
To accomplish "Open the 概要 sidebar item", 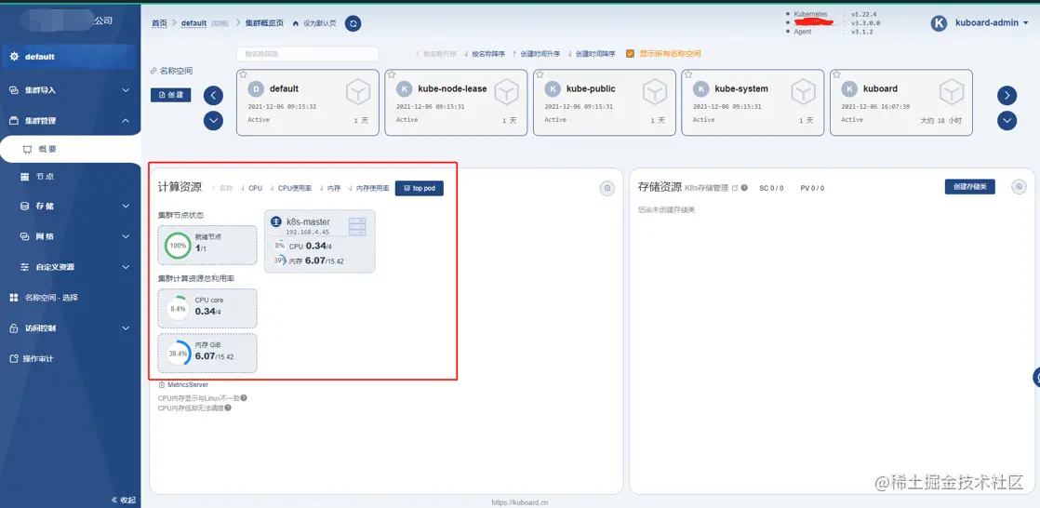I will 71,150.
